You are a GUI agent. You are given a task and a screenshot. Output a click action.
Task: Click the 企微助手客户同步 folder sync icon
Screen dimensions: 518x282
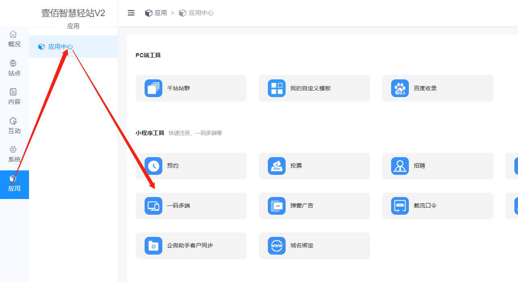[153, 246]
